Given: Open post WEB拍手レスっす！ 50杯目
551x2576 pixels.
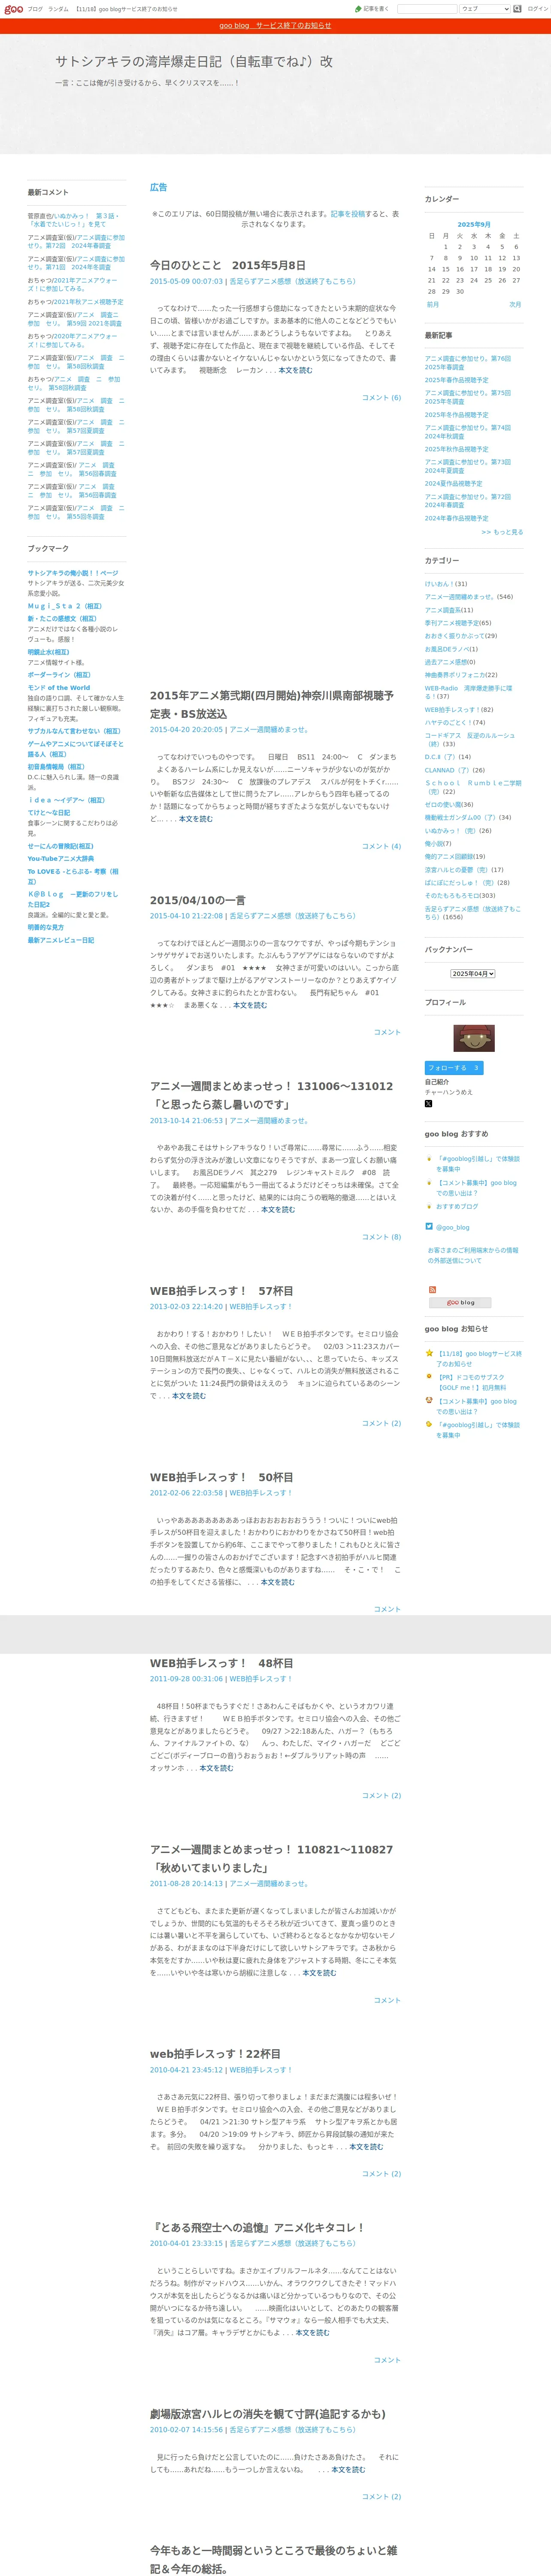Looking at the screenshot, I should click(222, 1477).
